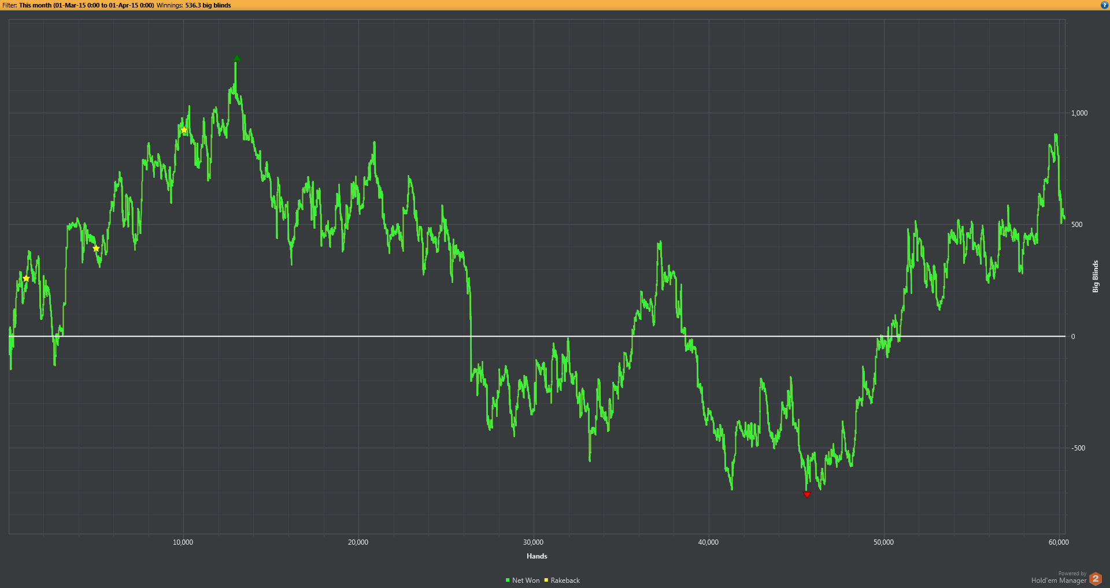Click the "0" label on the vertical axis
The height and width of the screenshot is (588, 1110).
pos(1073,337)
